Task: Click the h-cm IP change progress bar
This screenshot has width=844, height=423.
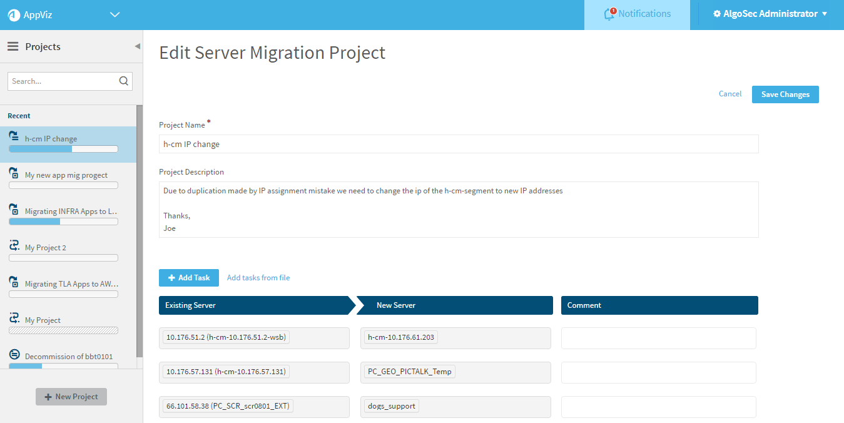Action: 63,149
